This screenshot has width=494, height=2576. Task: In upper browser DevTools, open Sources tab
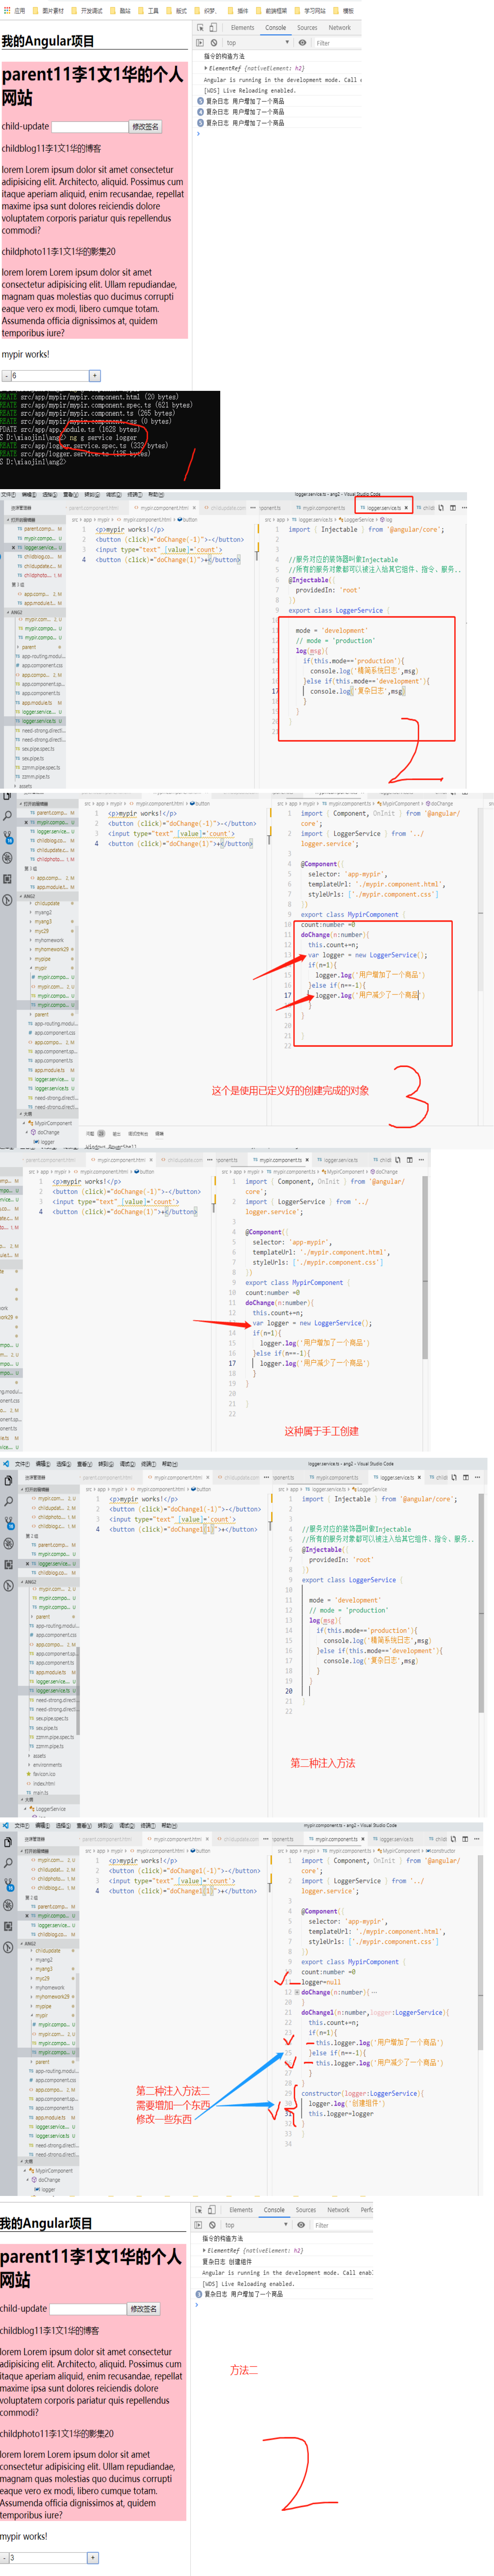click(307, 28)
